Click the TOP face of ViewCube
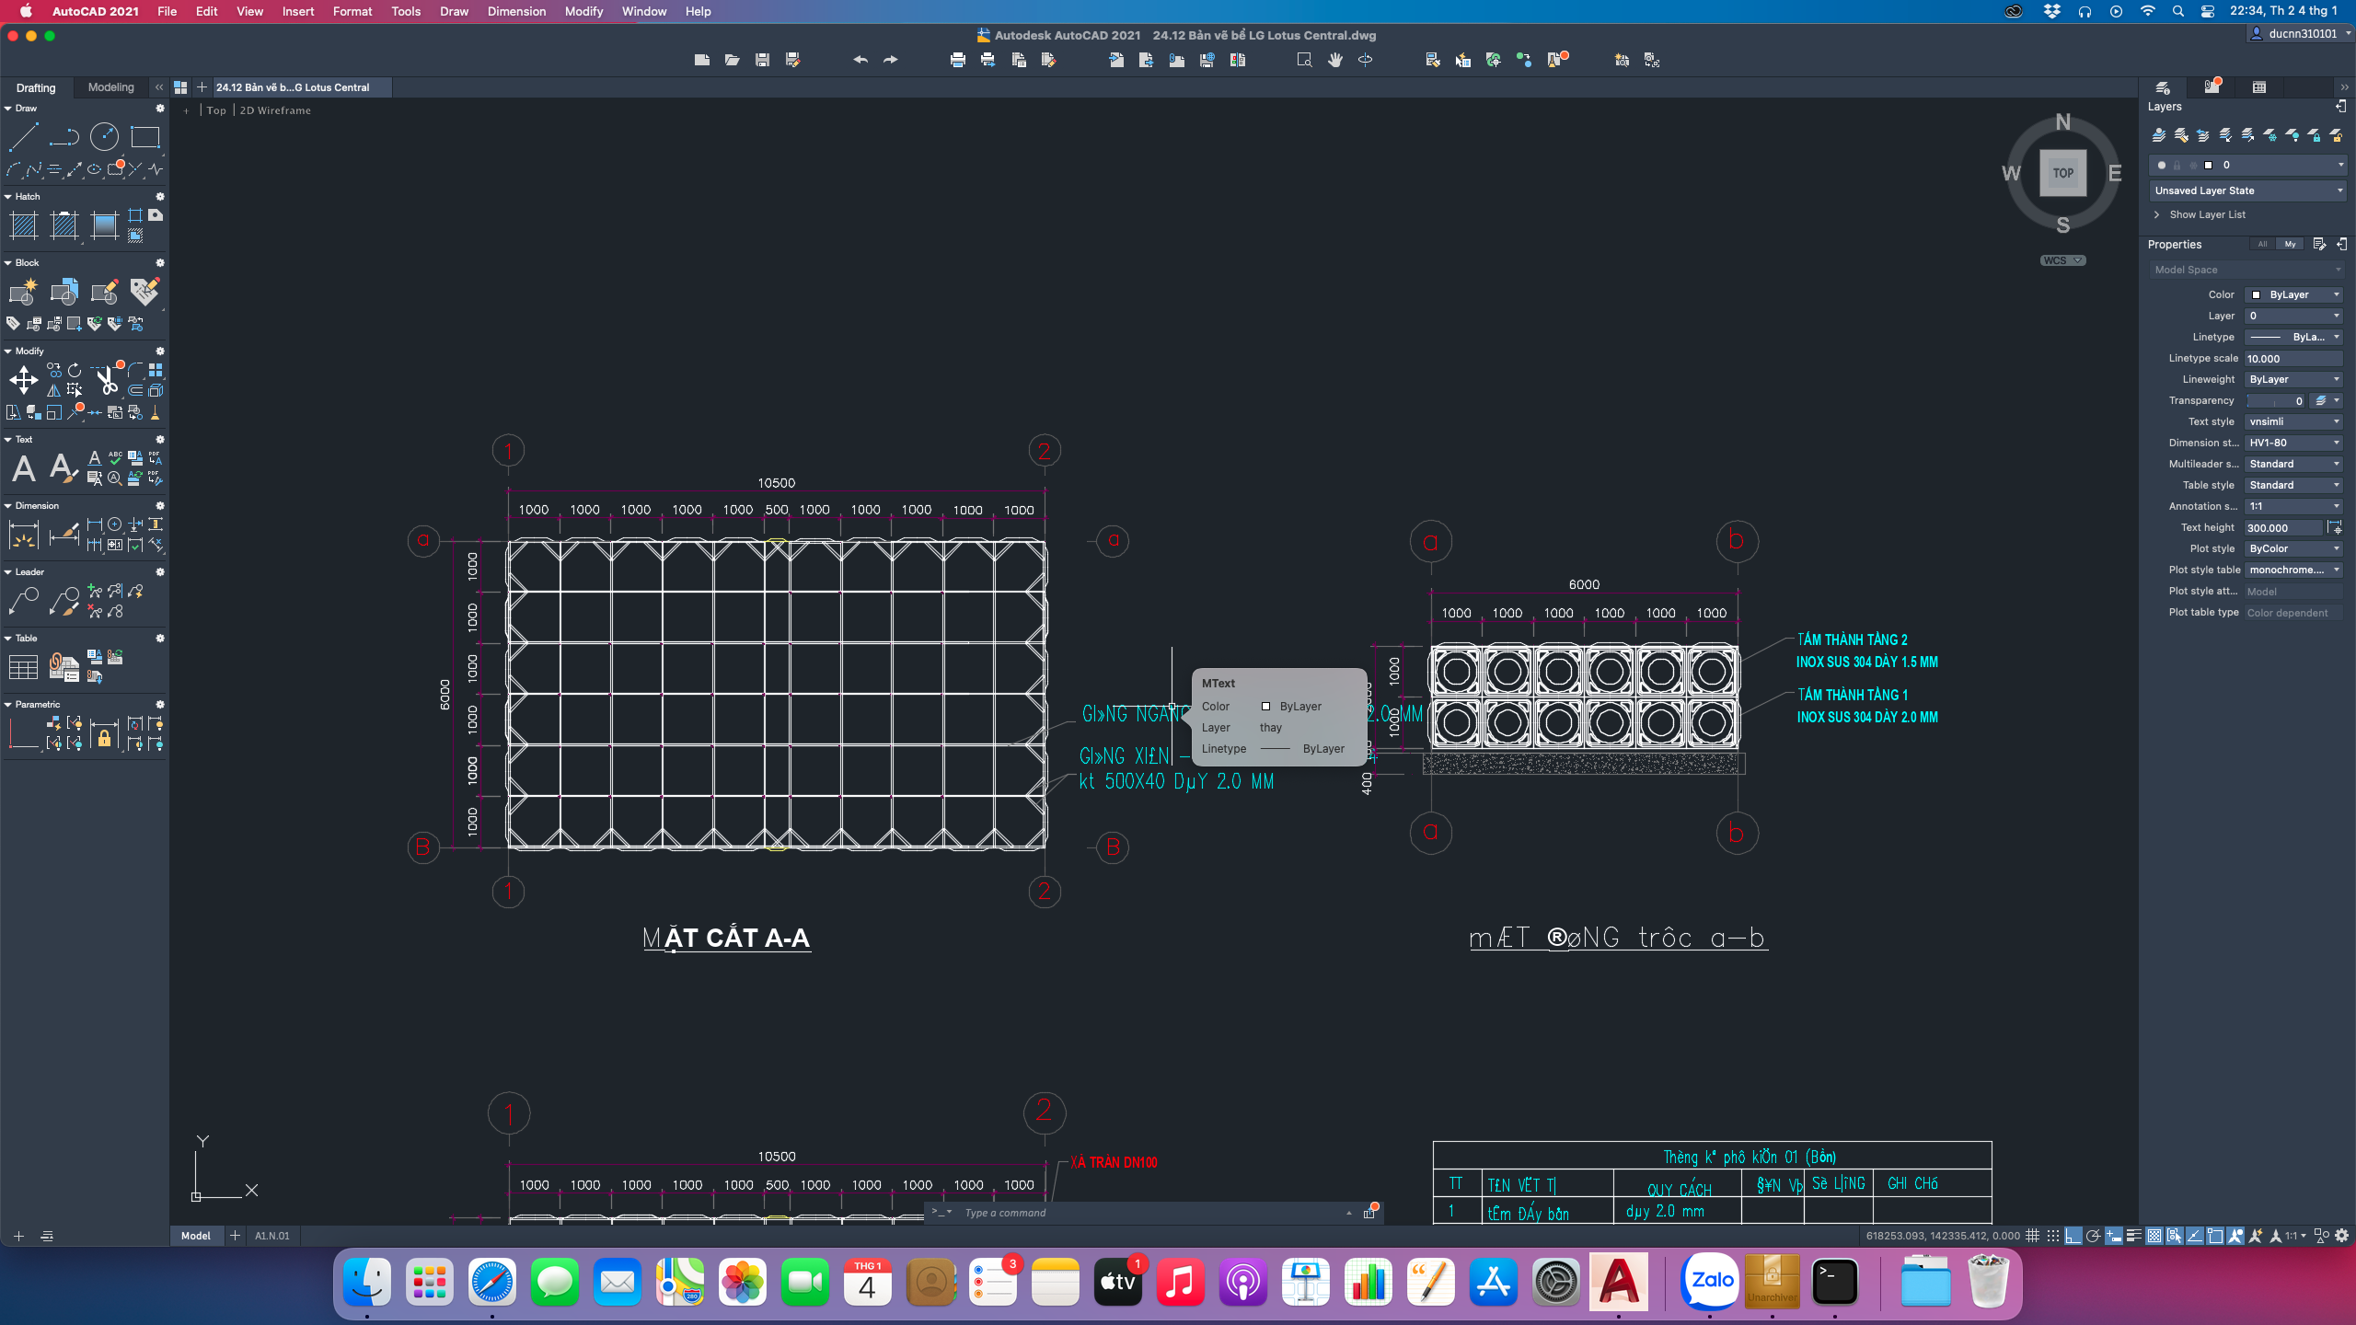 point(2062,173)
